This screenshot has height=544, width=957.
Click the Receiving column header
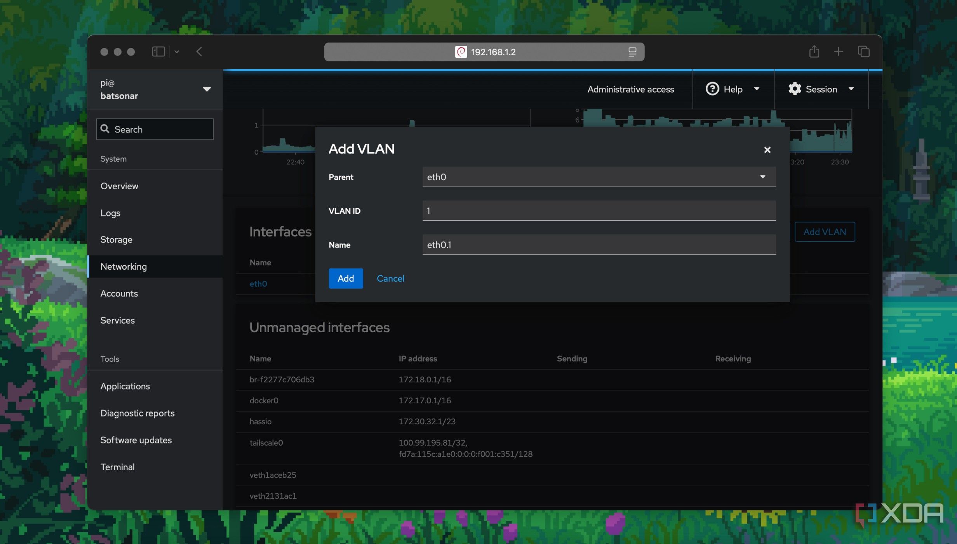tap(733, 359)
